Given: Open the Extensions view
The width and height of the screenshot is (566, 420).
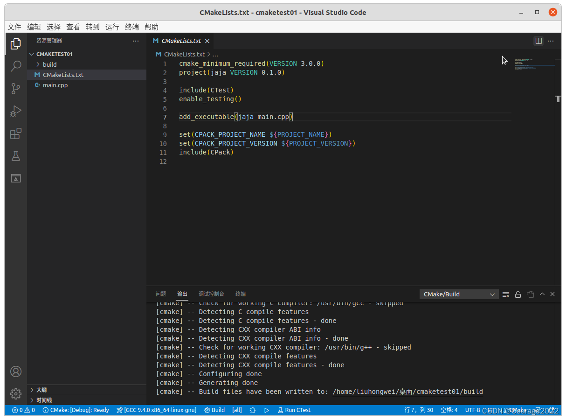Looking at the screenshot, I should click(16, 134).
